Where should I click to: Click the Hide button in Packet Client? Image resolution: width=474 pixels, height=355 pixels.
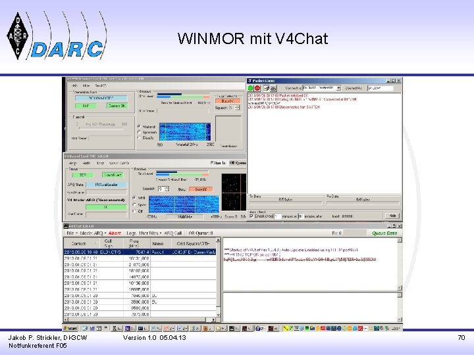(392, 216)
